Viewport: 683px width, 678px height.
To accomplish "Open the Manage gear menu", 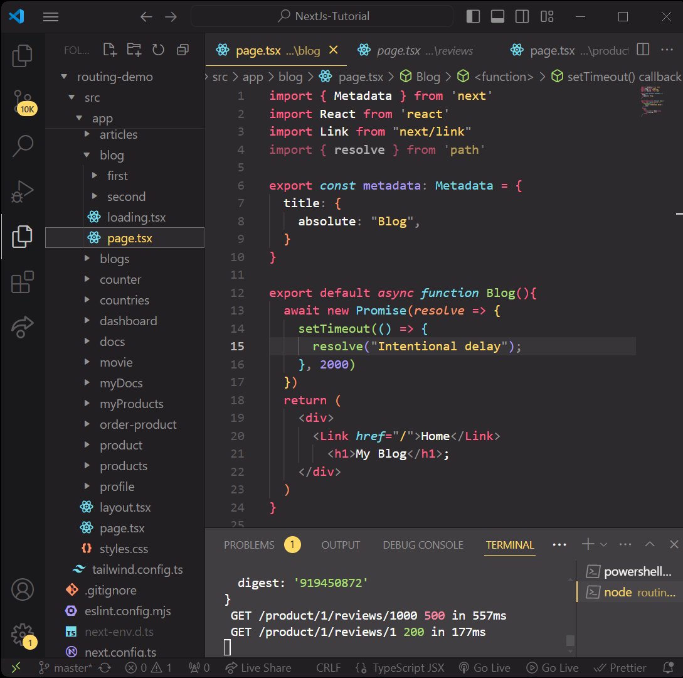I will click(23, 632).
